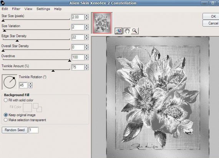
Task: Click the Size Variation slider handle
Action: pos(5,30)
